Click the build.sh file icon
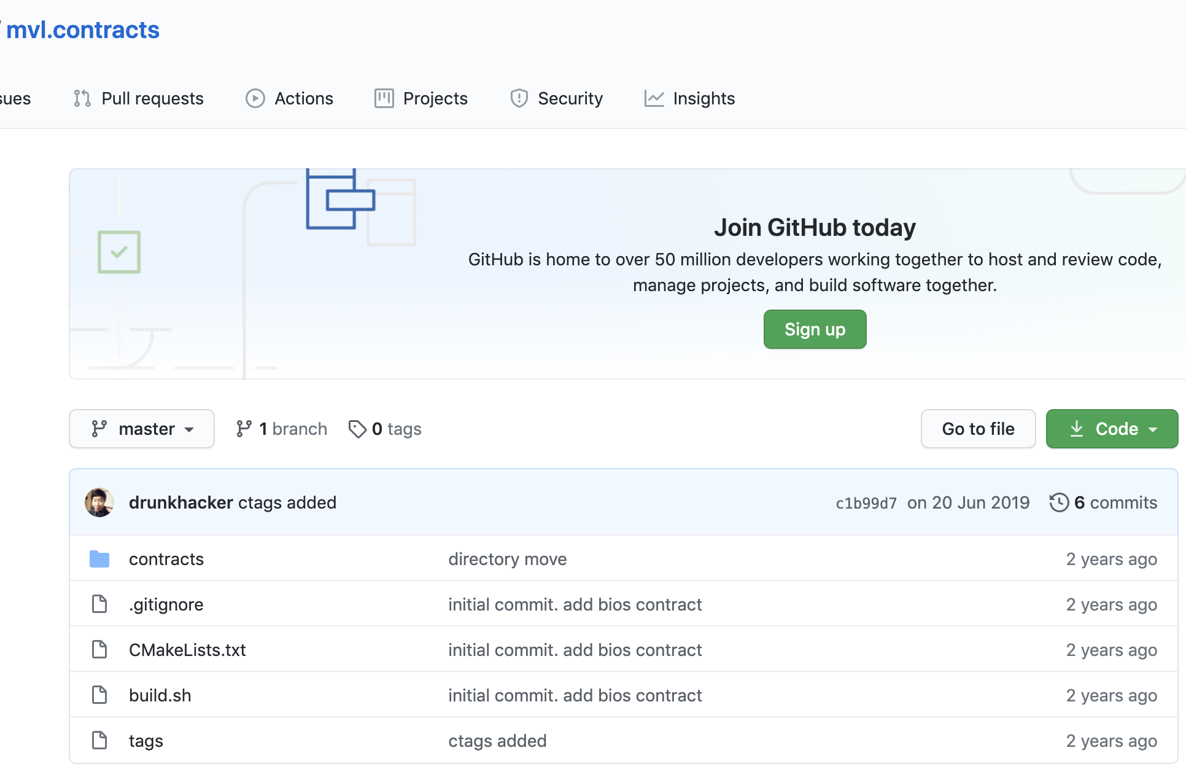The width and height of the screenshot is (1186, 769). (x=99, y=695)
